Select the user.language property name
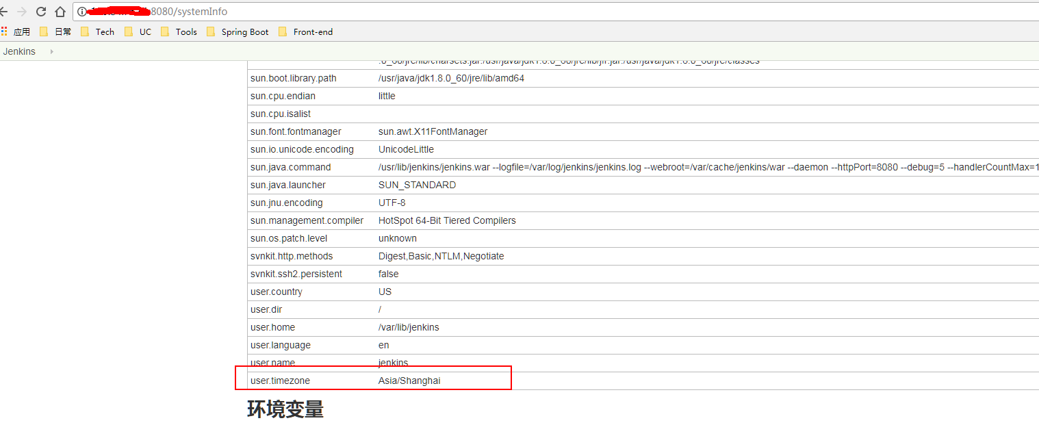The image size is (1039, 425). coord(281,345)
